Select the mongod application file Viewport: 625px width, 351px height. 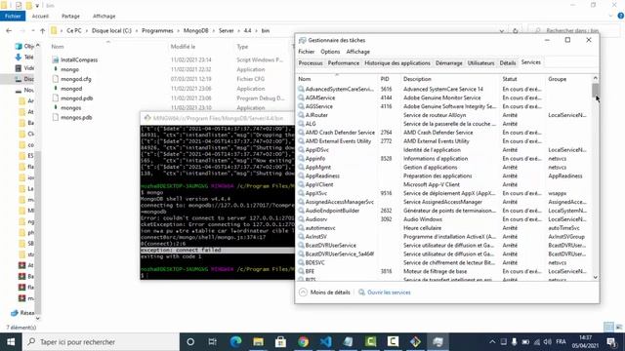coord(71,89)
